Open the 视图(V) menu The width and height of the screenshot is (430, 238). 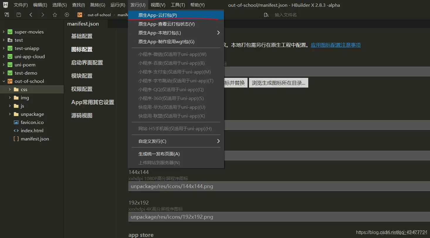click(x=158, y=5)
